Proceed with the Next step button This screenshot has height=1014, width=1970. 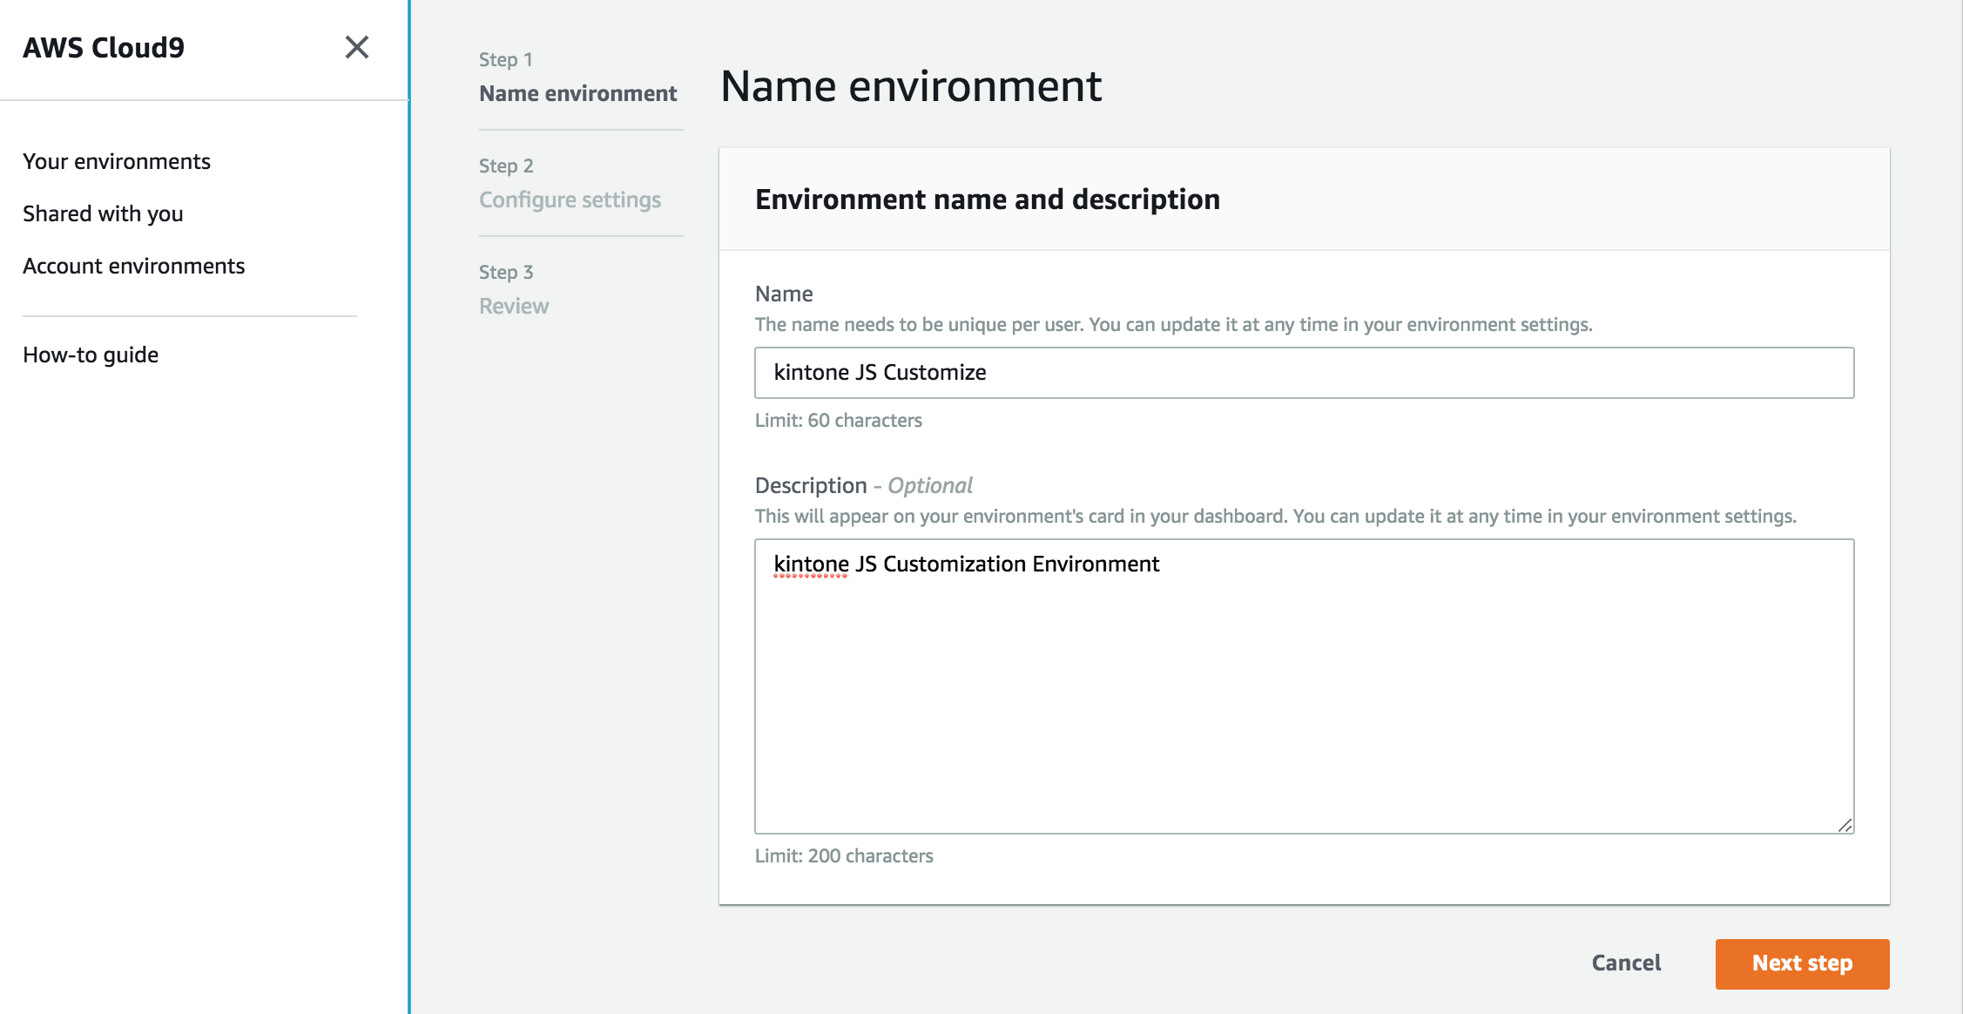1803,963
